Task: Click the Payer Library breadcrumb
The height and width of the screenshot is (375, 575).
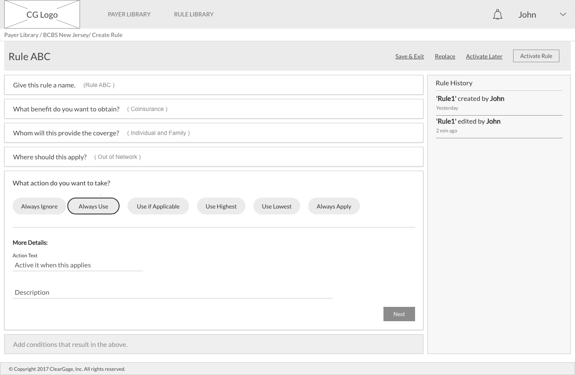Action: tap(21, 35)
